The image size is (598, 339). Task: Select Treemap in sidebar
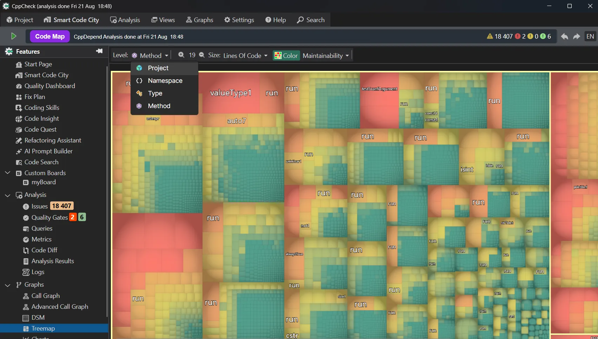[x=54, y=328]
